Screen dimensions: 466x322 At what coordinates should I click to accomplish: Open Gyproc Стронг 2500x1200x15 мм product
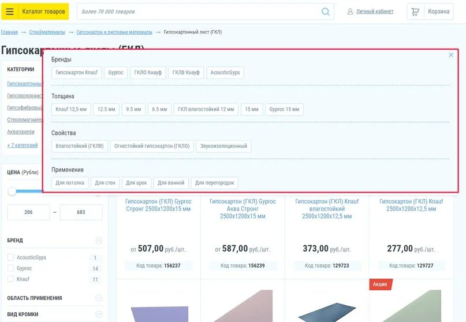coord(158,205)
